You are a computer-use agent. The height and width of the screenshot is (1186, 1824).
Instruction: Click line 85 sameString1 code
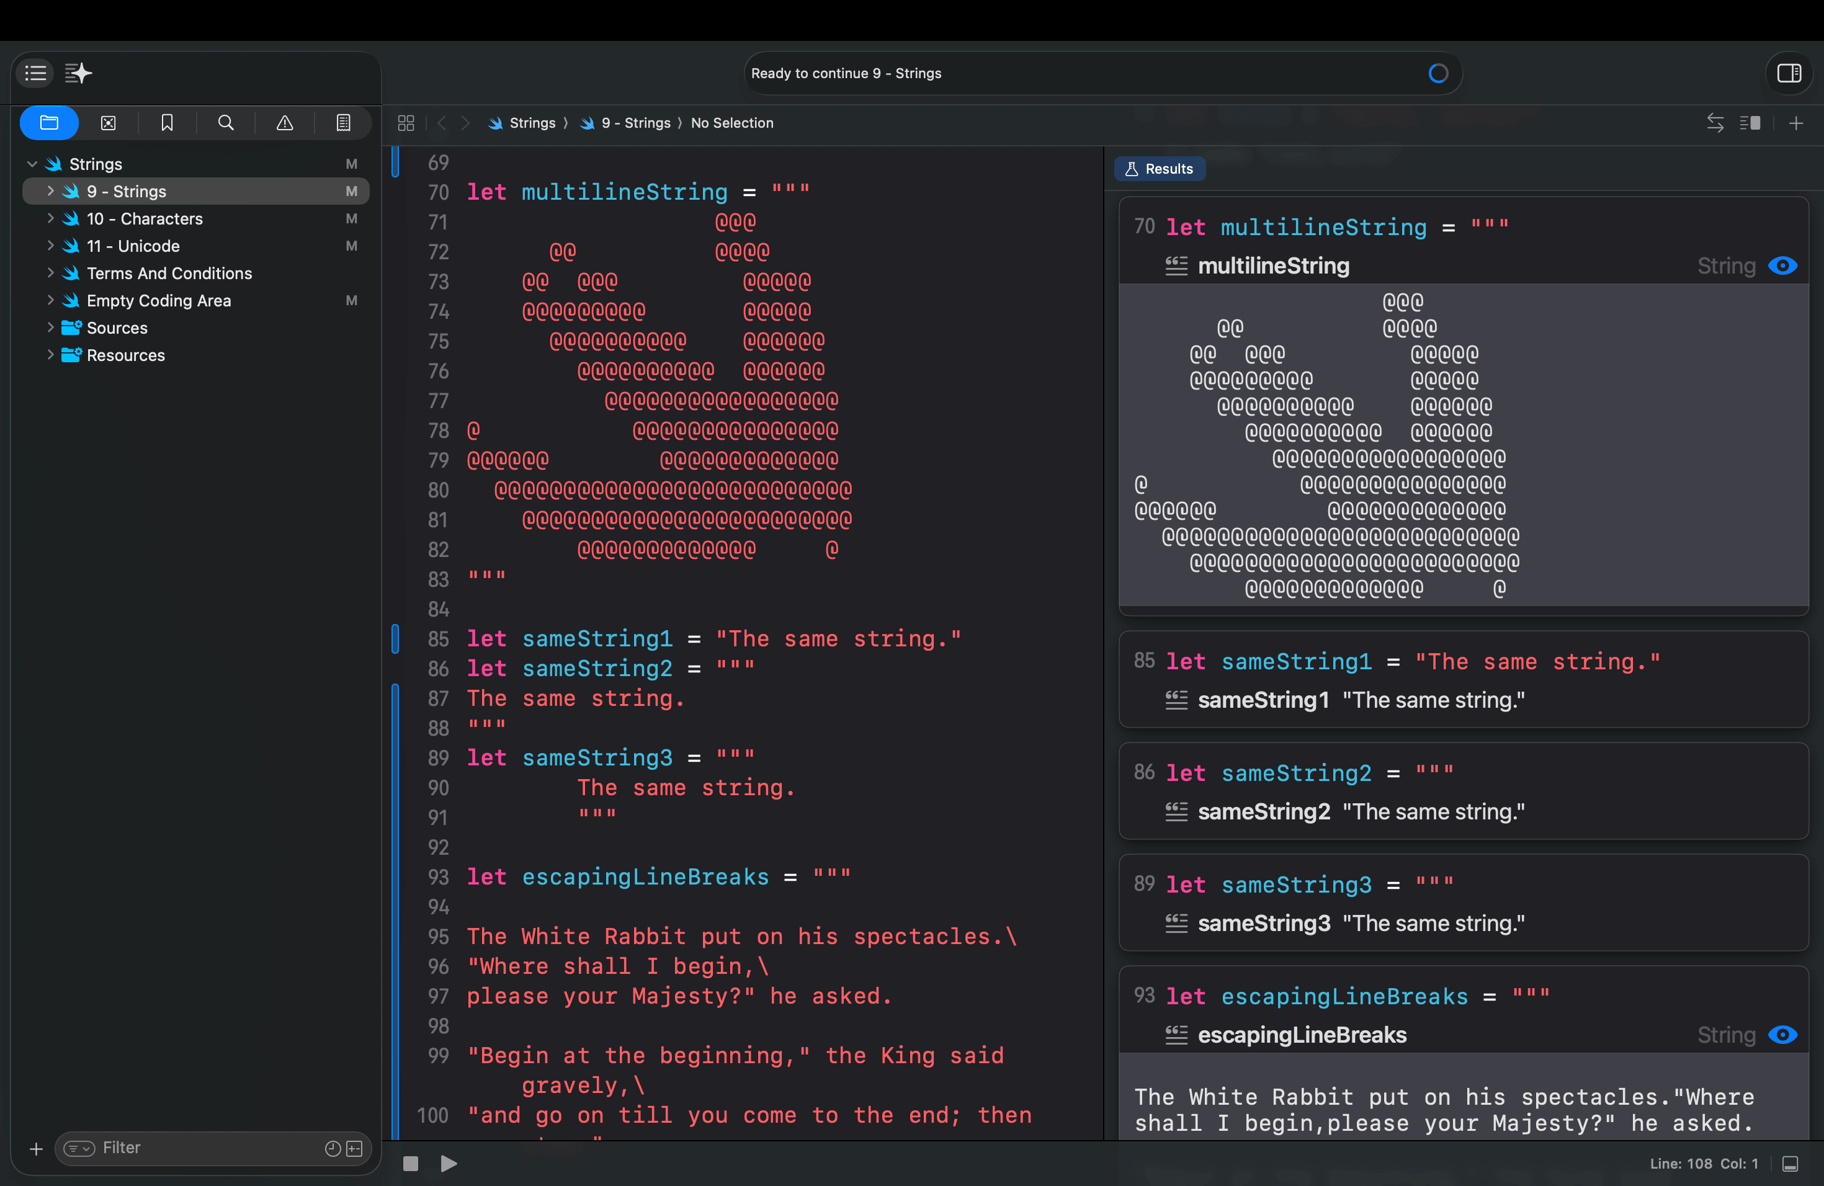point(713,639)
